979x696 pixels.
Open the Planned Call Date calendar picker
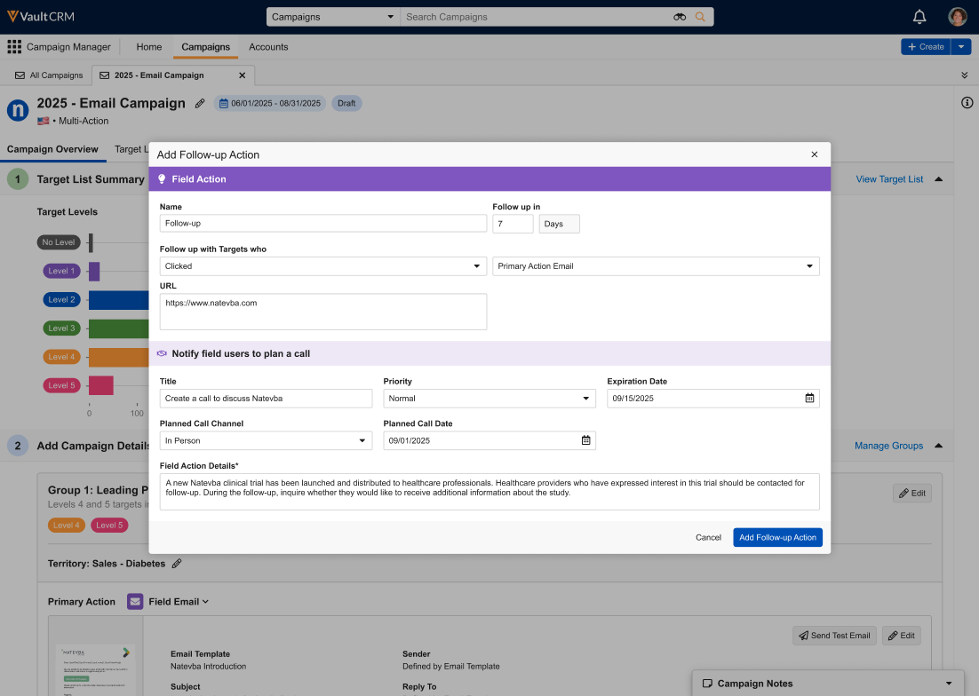tap(585, 441)
